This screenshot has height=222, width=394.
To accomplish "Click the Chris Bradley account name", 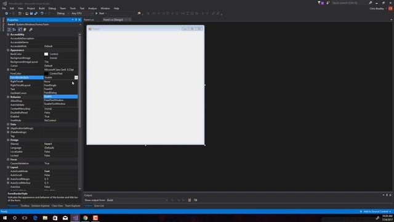I will [377, 9].
